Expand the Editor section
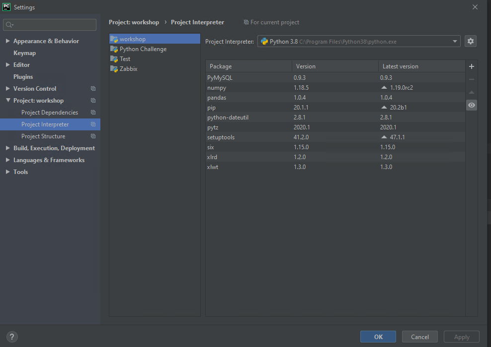 (x=8, y=64)
